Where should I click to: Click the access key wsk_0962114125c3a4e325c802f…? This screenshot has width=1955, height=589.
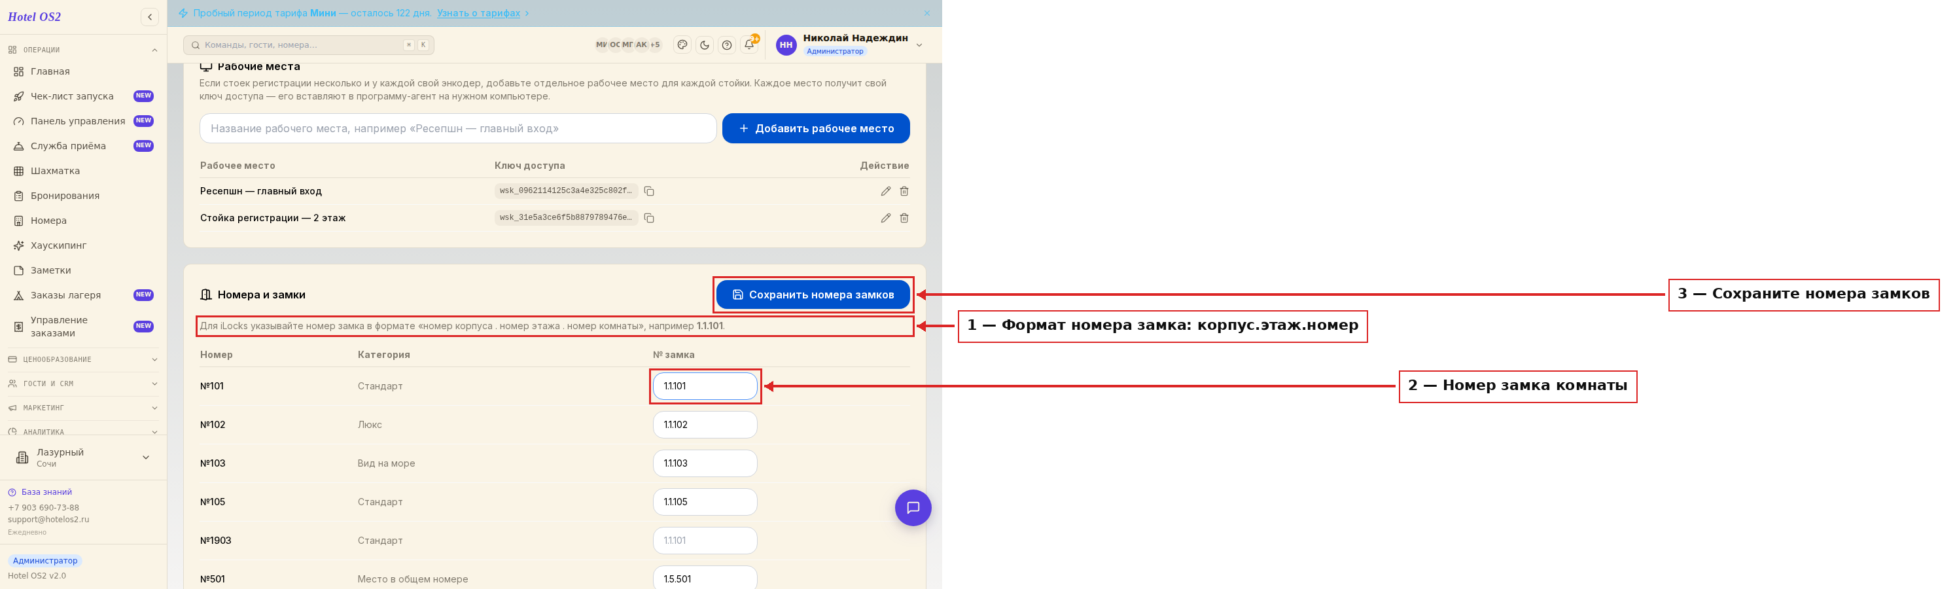point(566,191)
